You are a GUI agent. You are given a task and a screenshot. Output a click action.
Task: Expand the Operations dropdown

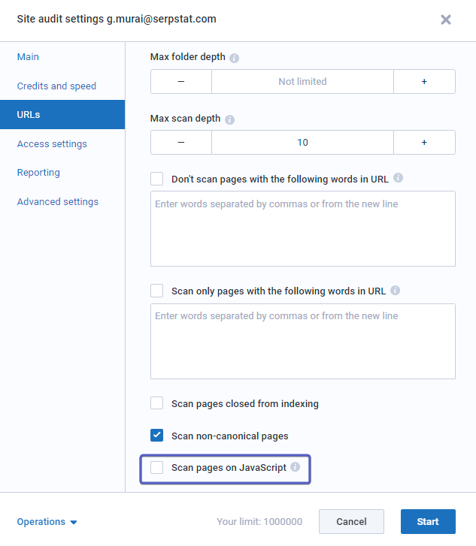pyautogui.click(x=47, y=522)
